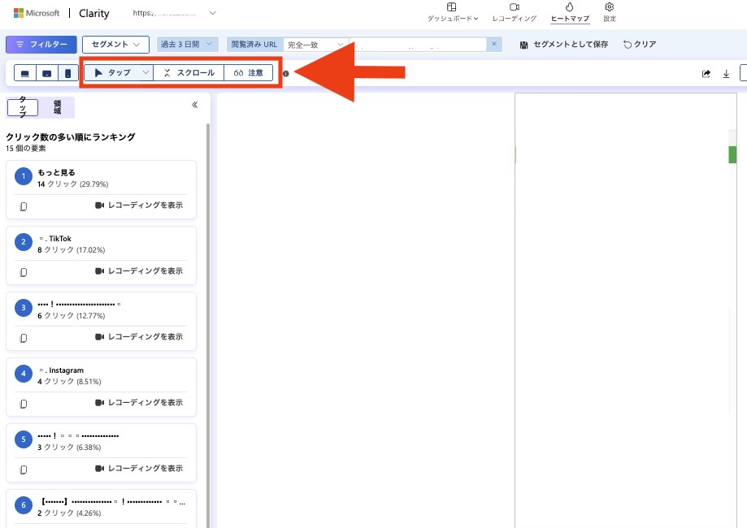The width and height of the screenshot is (747, 528).
Task: Select the desktop device icon
Action: tap(24, 73)
